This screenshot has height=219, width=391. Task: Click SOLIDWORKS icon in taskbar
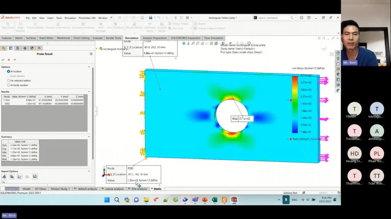point(234,200)
